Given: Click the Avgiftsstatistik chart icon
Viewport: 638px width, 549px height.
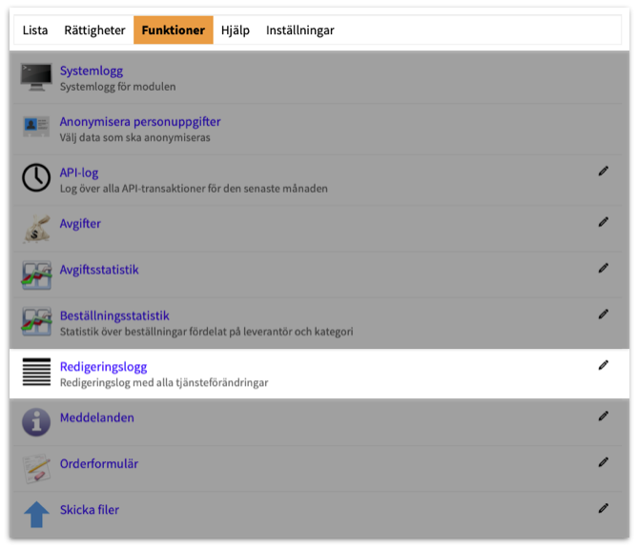Looking at the screenshot, I should [36, 275].
